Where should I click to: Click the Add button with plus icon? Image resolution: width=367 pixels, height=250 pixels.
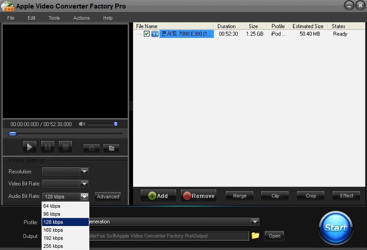click(x=158, y=196)
